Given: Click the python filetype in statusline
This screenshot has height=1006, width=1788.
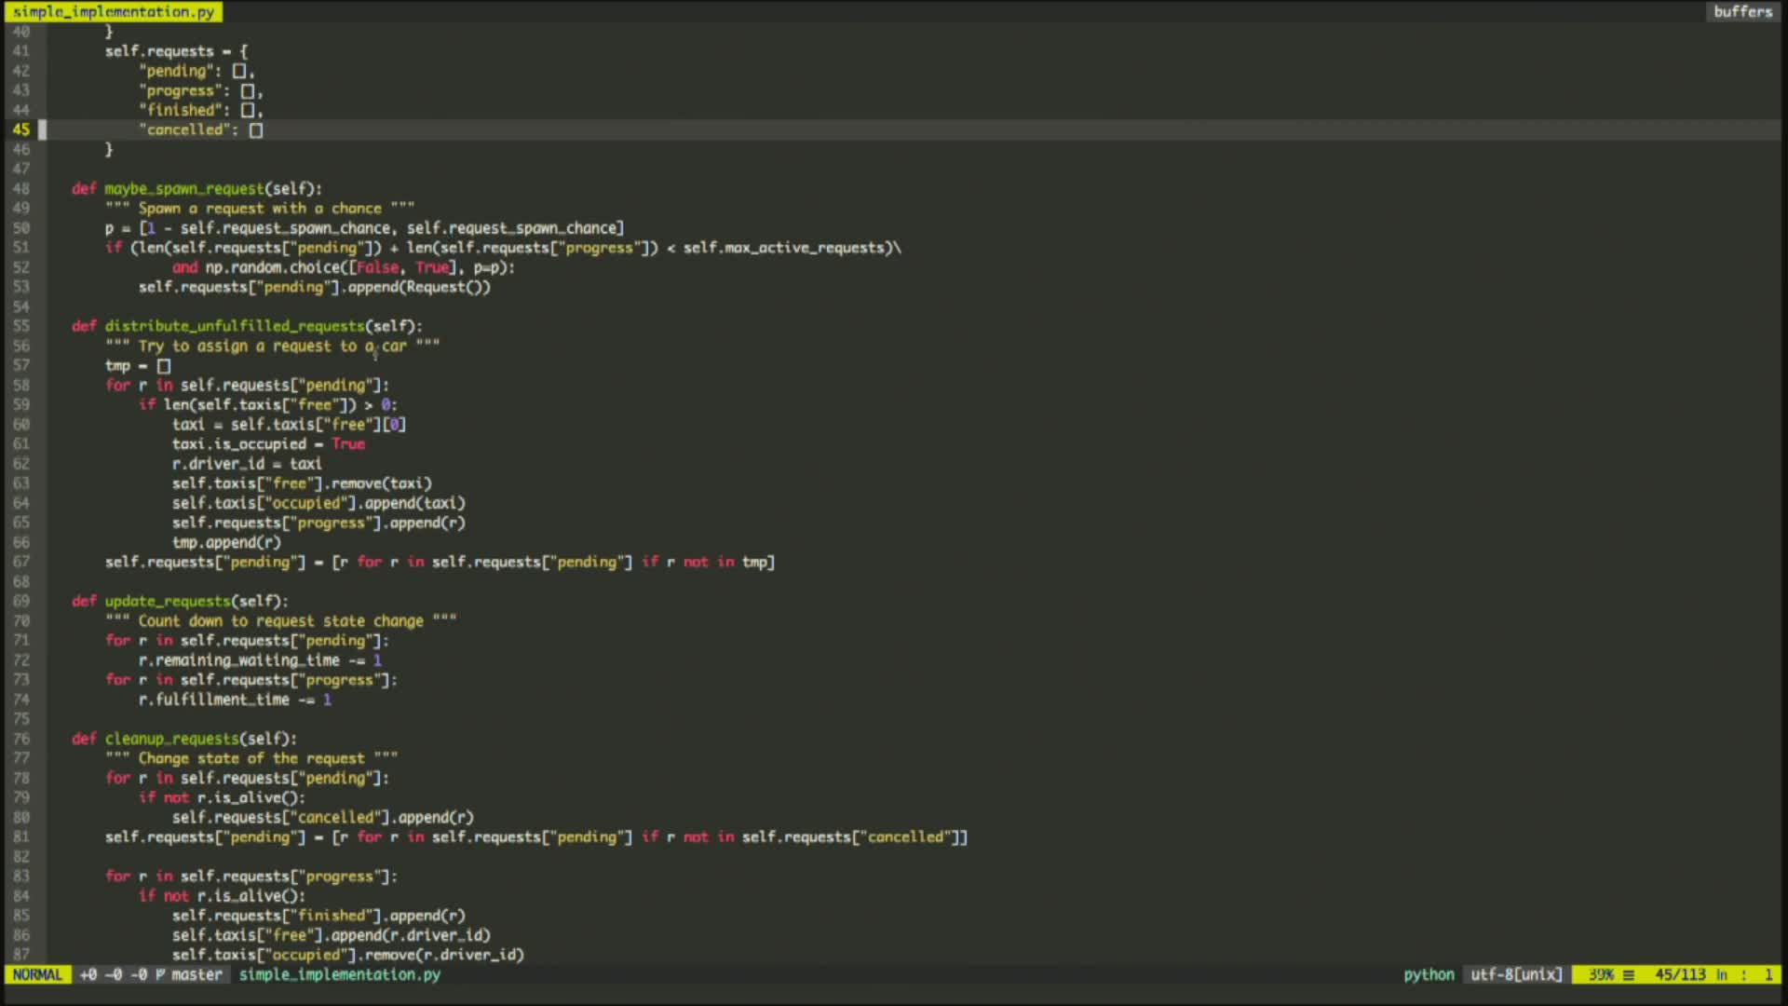Looking at the screenshot, I should [1429, 974].
